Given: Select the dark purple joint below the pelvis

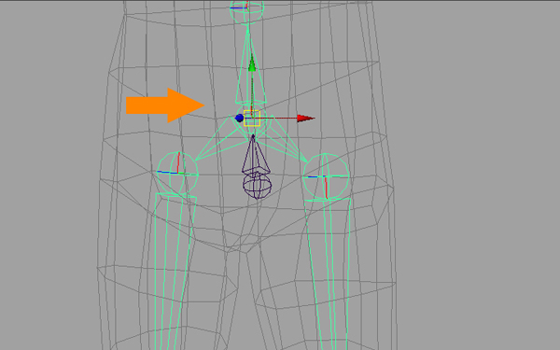Looking at the screenshot, I should (x=257, y=185).
